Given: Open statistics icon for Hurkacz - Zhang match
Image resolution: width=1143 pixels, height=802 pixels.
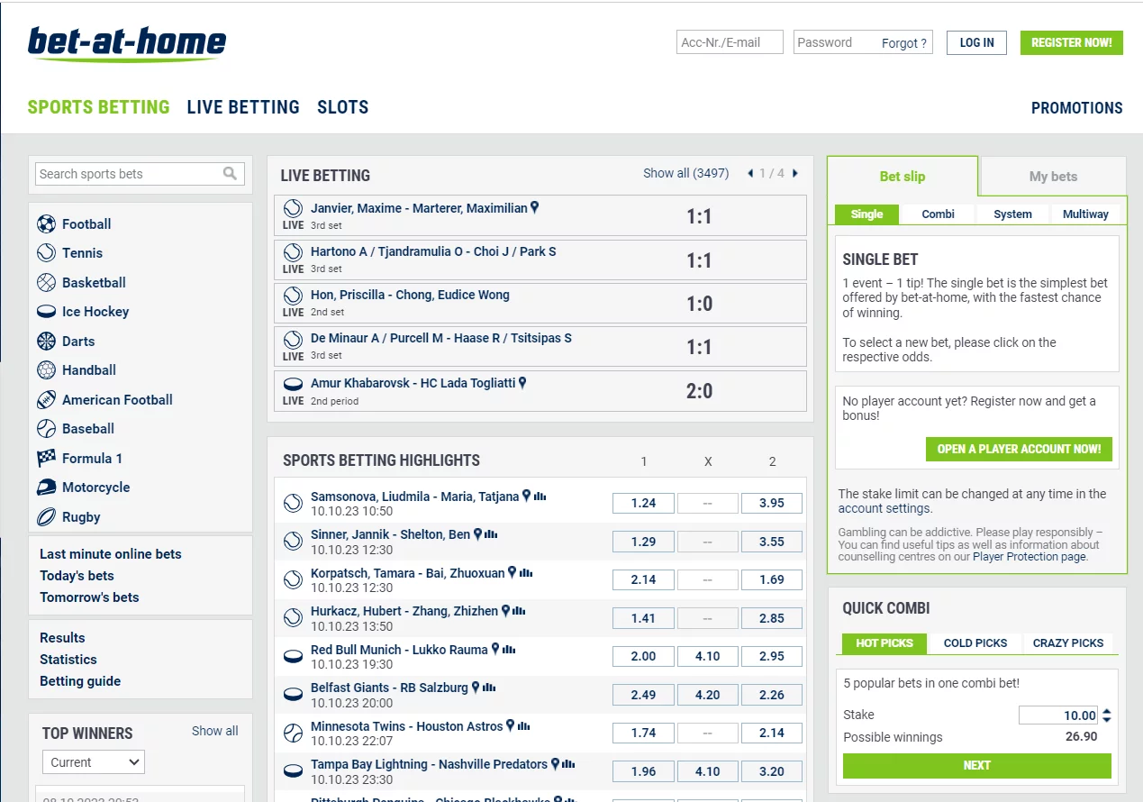Looking at the screenshot, I should (519, 611).
